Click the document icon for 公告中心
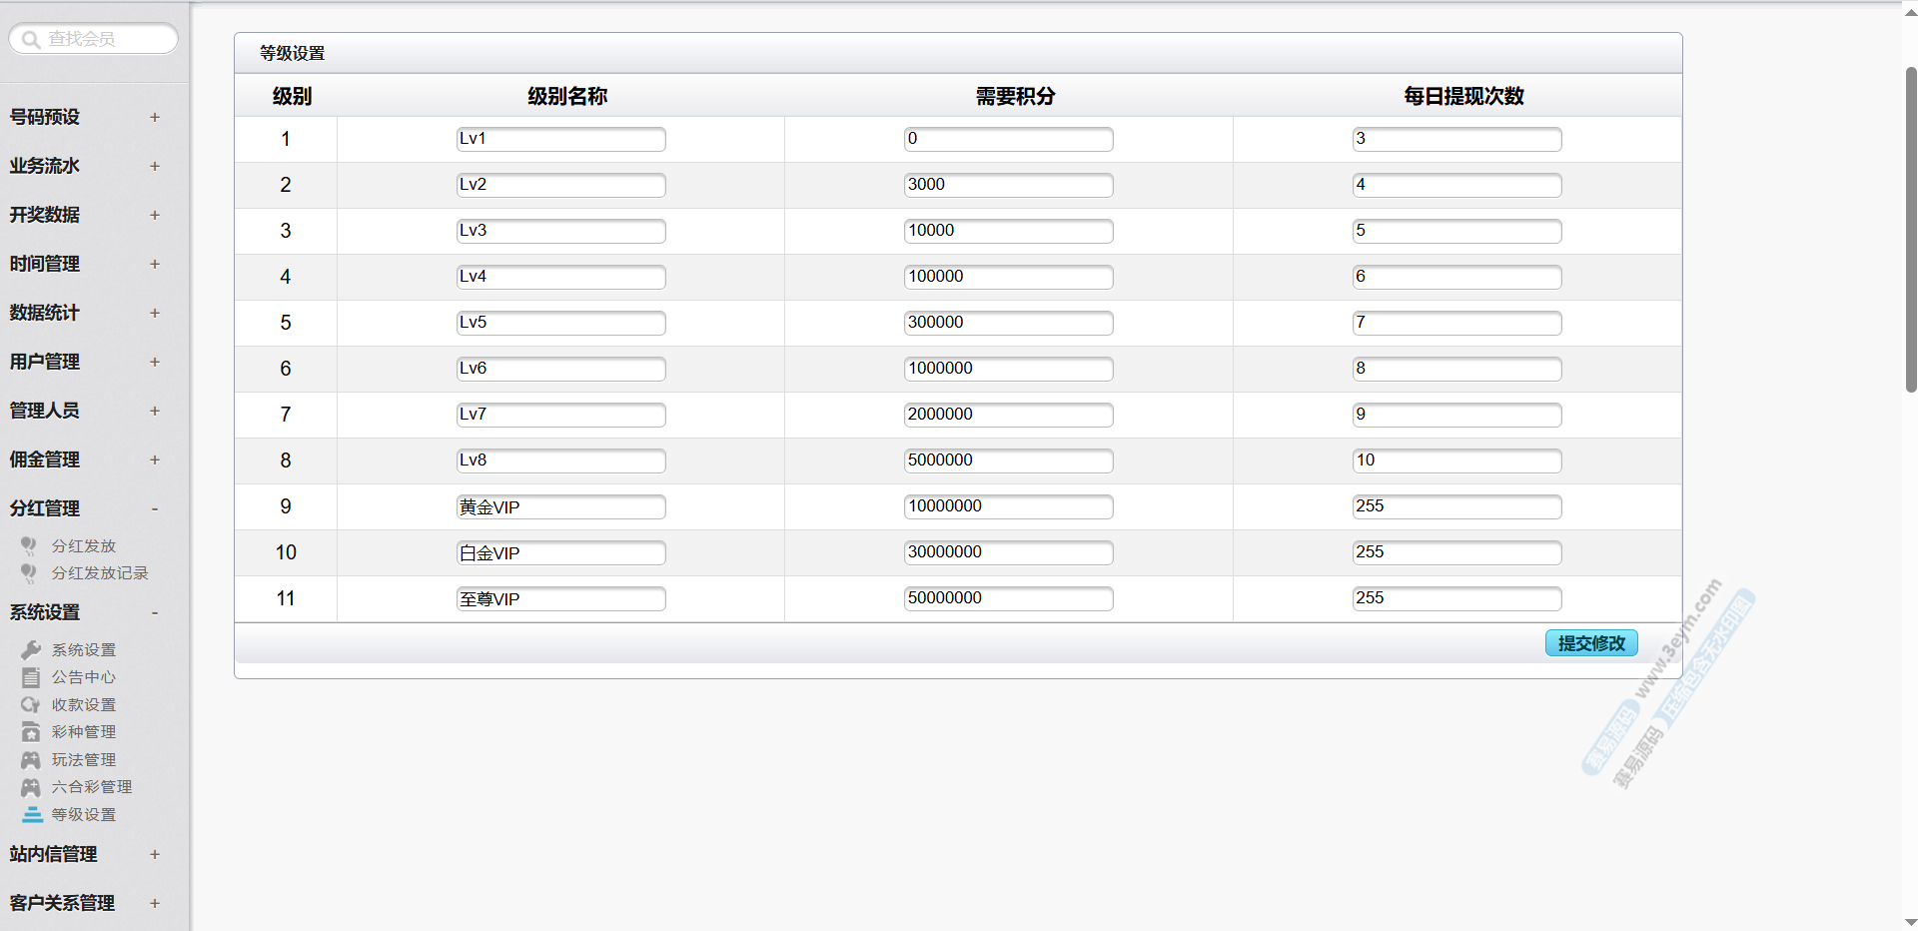The image size is (1918, 931). click(31, 677)
